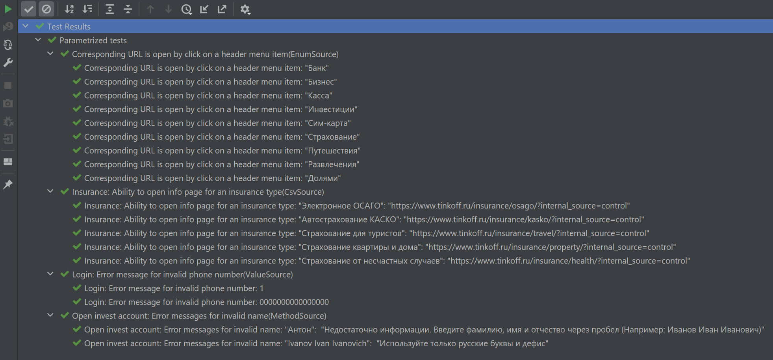Image resolution: width=773 pixels, height=360 pixels.
Task: Click the Pin tab sidebar icon
Action: [x=8, y=184]
